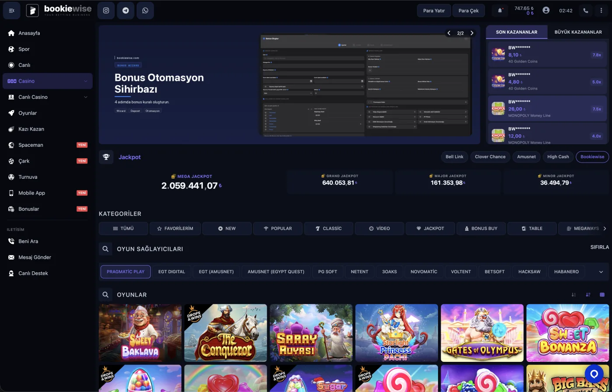
Task: Open the WhatsApp icon in the top bar
Action: coord(145,10)
